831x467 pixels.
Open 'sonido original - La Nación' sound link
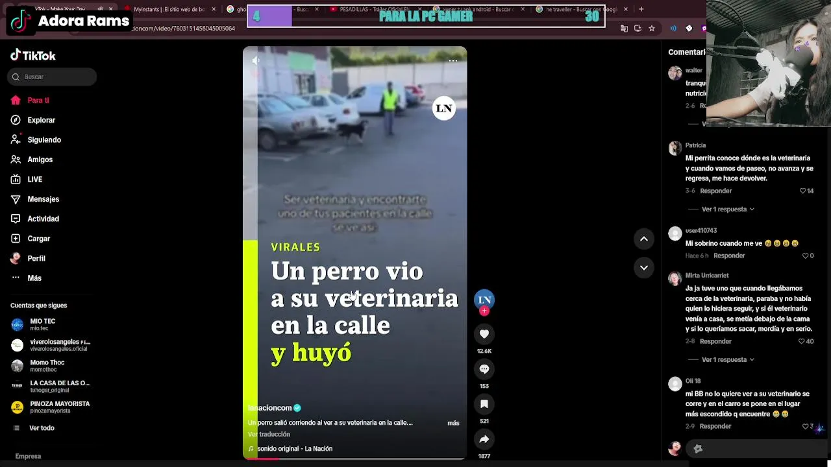tap(295, 449)
